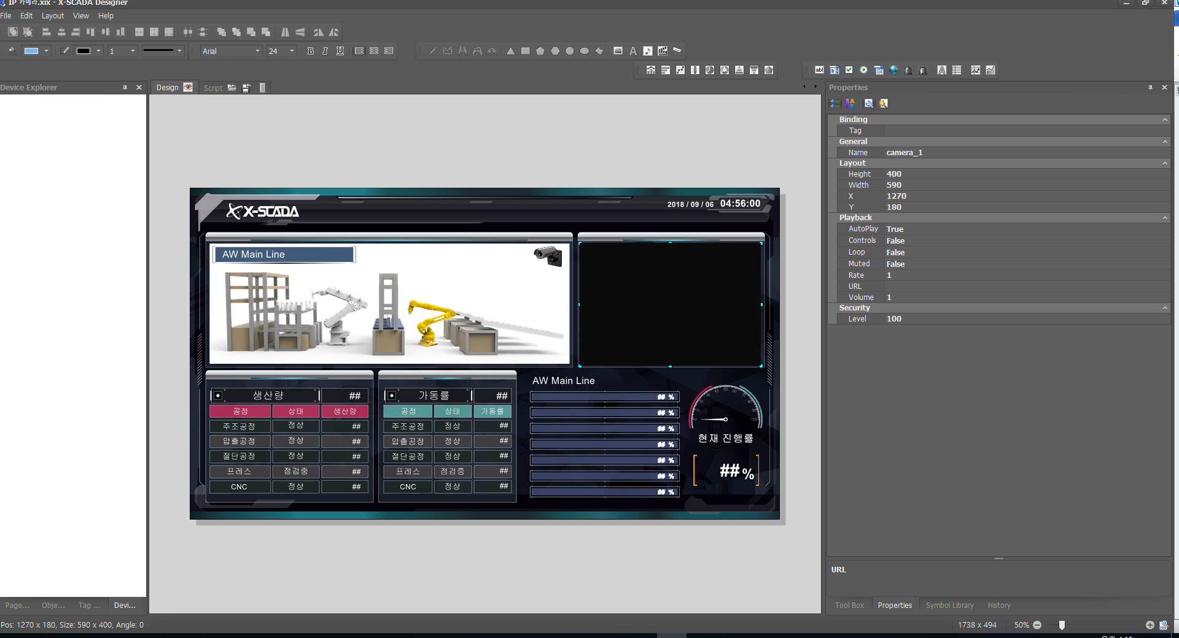Select the Triangle shape tool

tap(510, 51)
